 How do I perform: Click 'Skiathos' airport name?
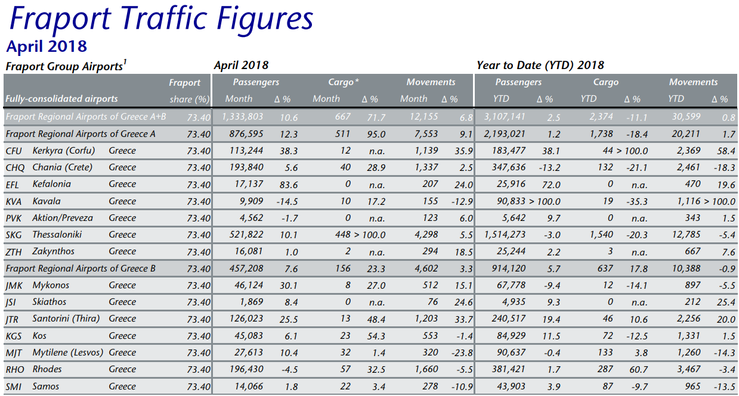[x=50, y=302]
